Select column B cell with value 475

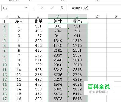tap(38, 84)
